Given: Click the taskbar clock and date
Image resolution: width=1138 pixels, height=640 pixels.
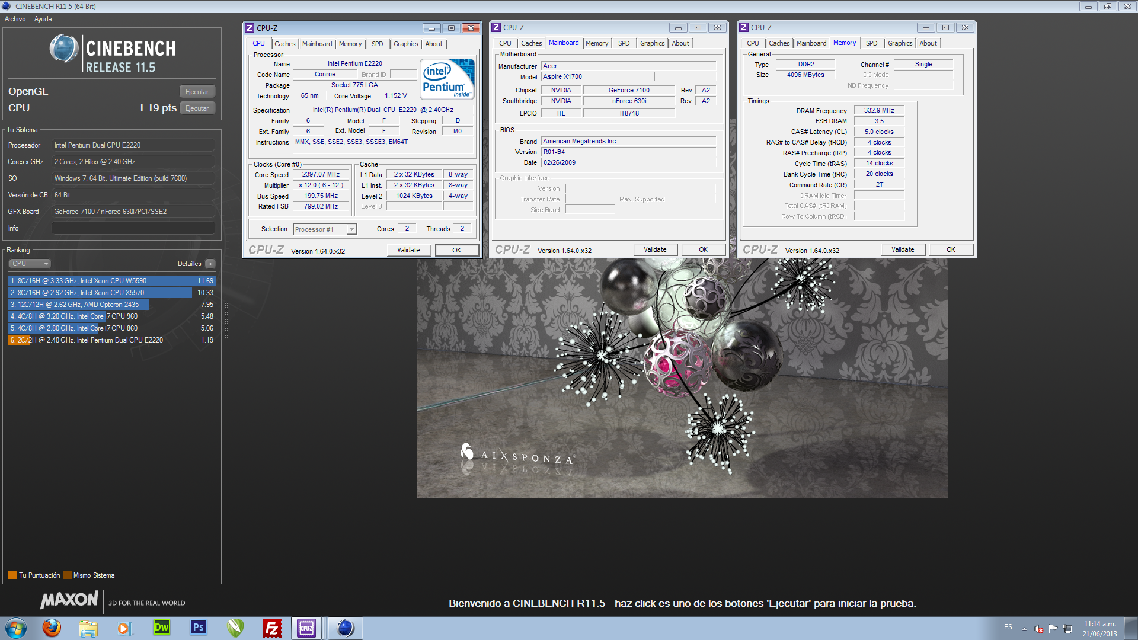Looking at the screenshot, I should coord(1099,629).
